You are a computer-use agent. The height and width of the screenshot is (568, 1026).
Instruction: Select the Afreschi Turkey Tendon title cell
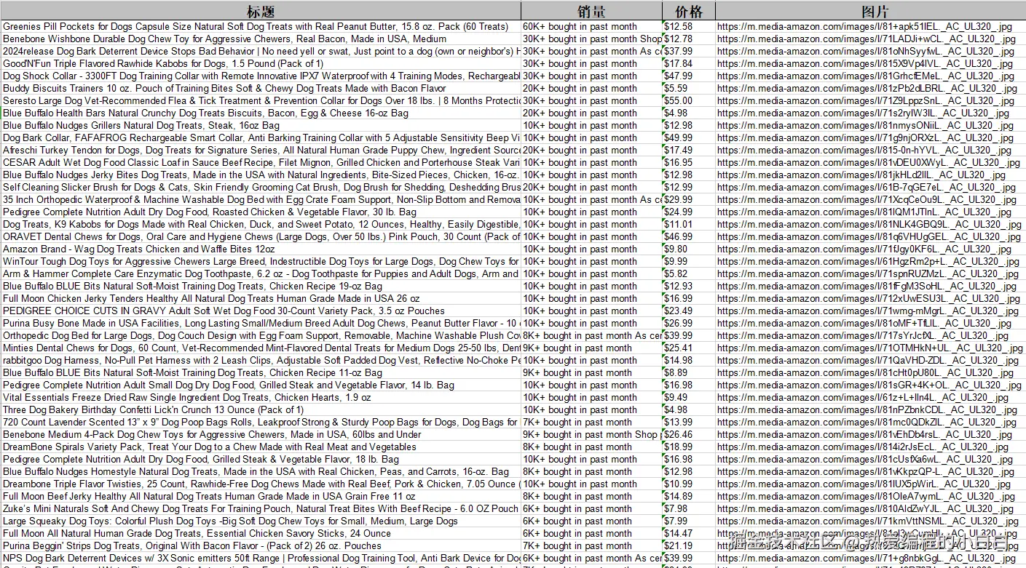[261, 151]
